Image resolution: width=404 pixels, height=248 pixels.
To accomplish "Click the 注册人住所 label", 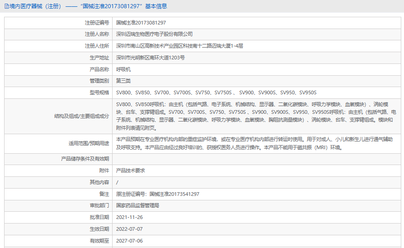I will click(x=97, y=46).
